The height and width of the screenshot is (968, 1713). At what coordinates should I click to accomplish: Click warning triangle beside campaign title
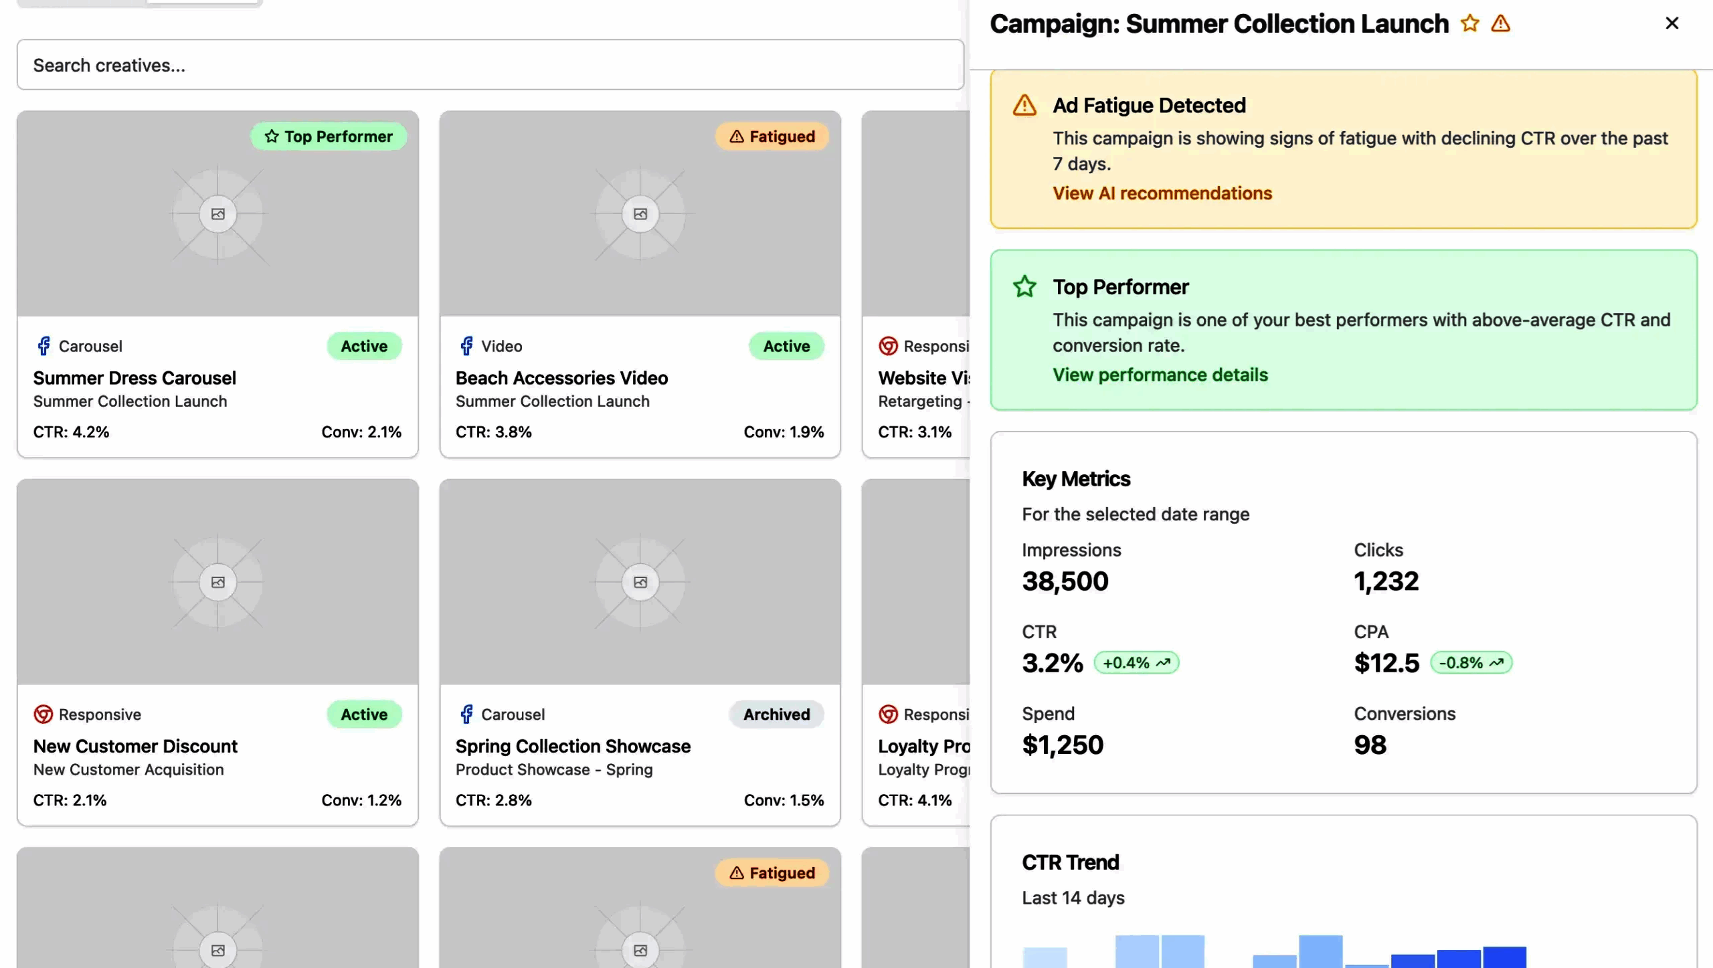1500,23
